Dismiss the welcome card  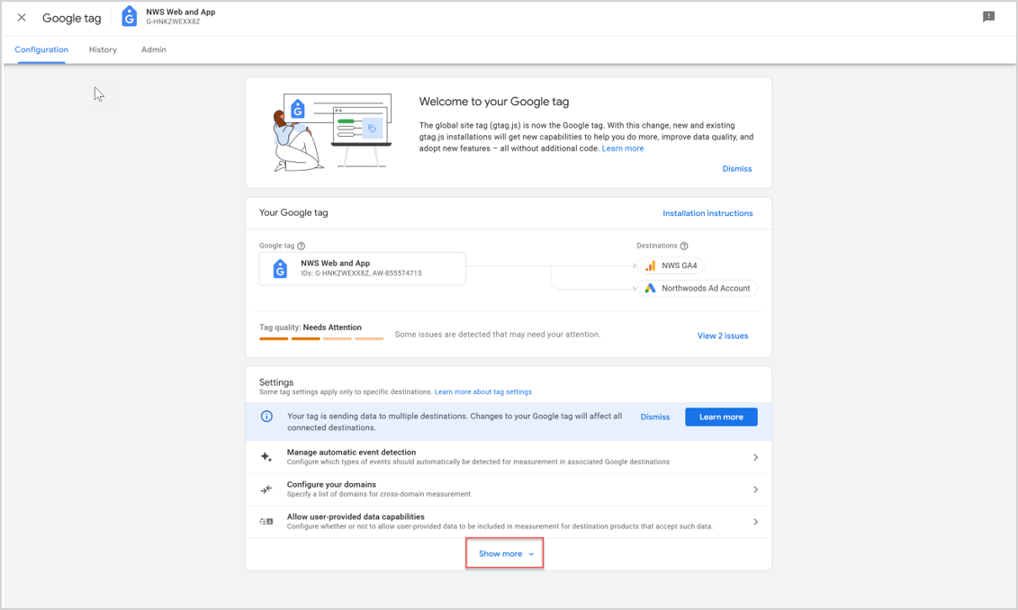click(737, 169)
